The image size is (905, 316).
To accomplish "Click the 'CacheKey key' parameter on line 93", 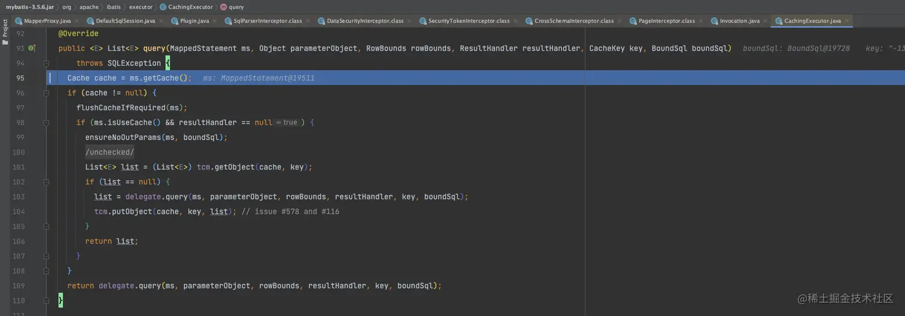I will click(x=616, y=48).
